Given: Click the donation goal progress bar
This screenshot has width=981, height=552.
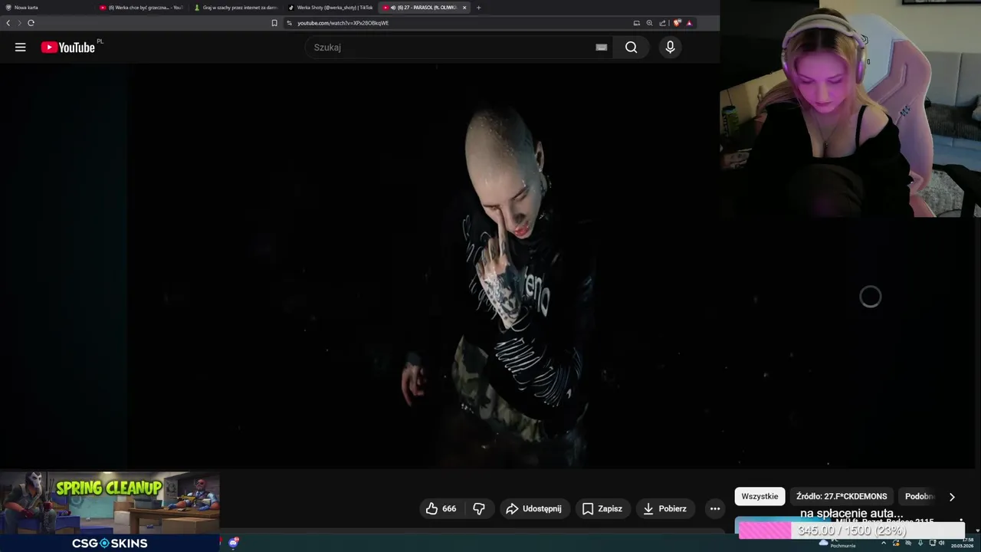Looking at the screenshot, I should [x=851, y=531].
